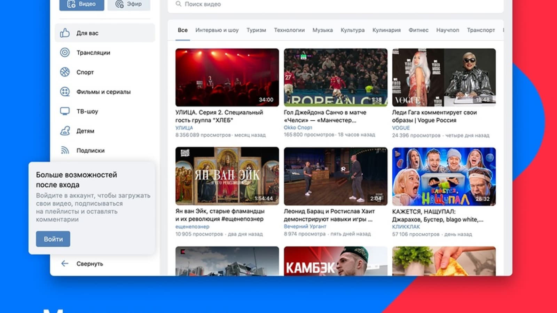This screenshot has height=313, width=557.
Task: Open Для вас in the sidebar
Action: [x=105, y=33]
